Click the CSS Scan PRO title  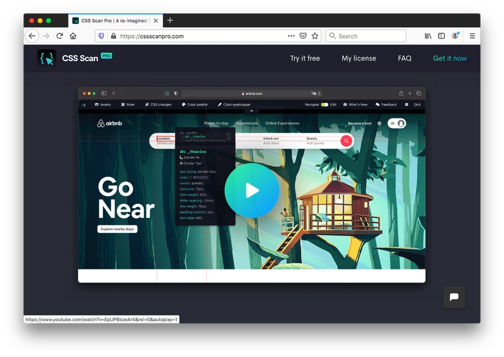[87, 58]
